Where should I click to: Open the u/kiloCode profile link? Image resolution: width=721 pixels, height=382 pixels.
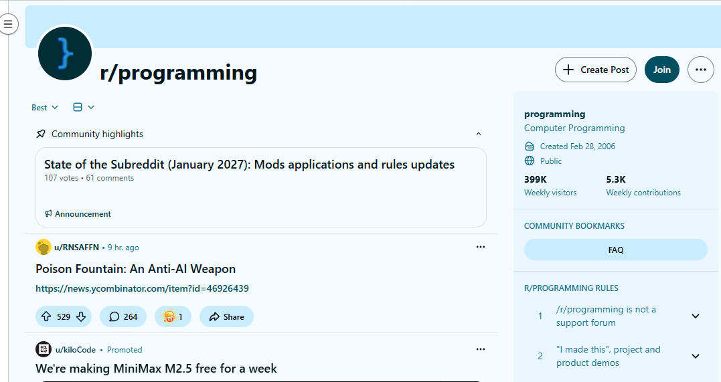pyautogui.click(x=76, y=350)
